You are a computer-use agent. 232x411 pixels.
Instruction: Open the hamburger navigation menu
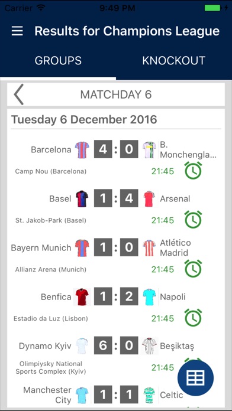click(17, 31)
